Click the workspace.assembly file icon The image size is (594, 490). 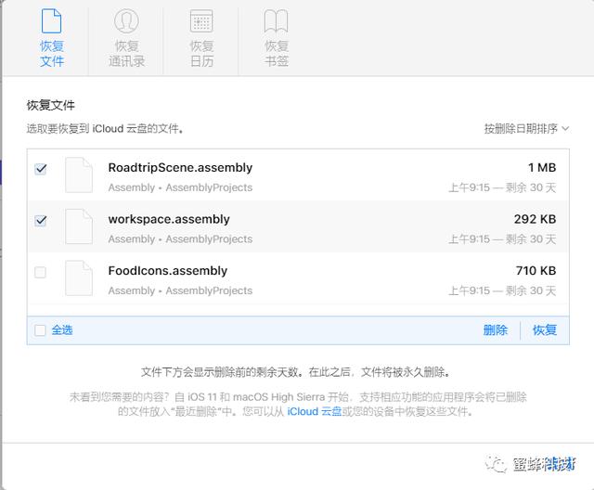click(x=79, y=226)
